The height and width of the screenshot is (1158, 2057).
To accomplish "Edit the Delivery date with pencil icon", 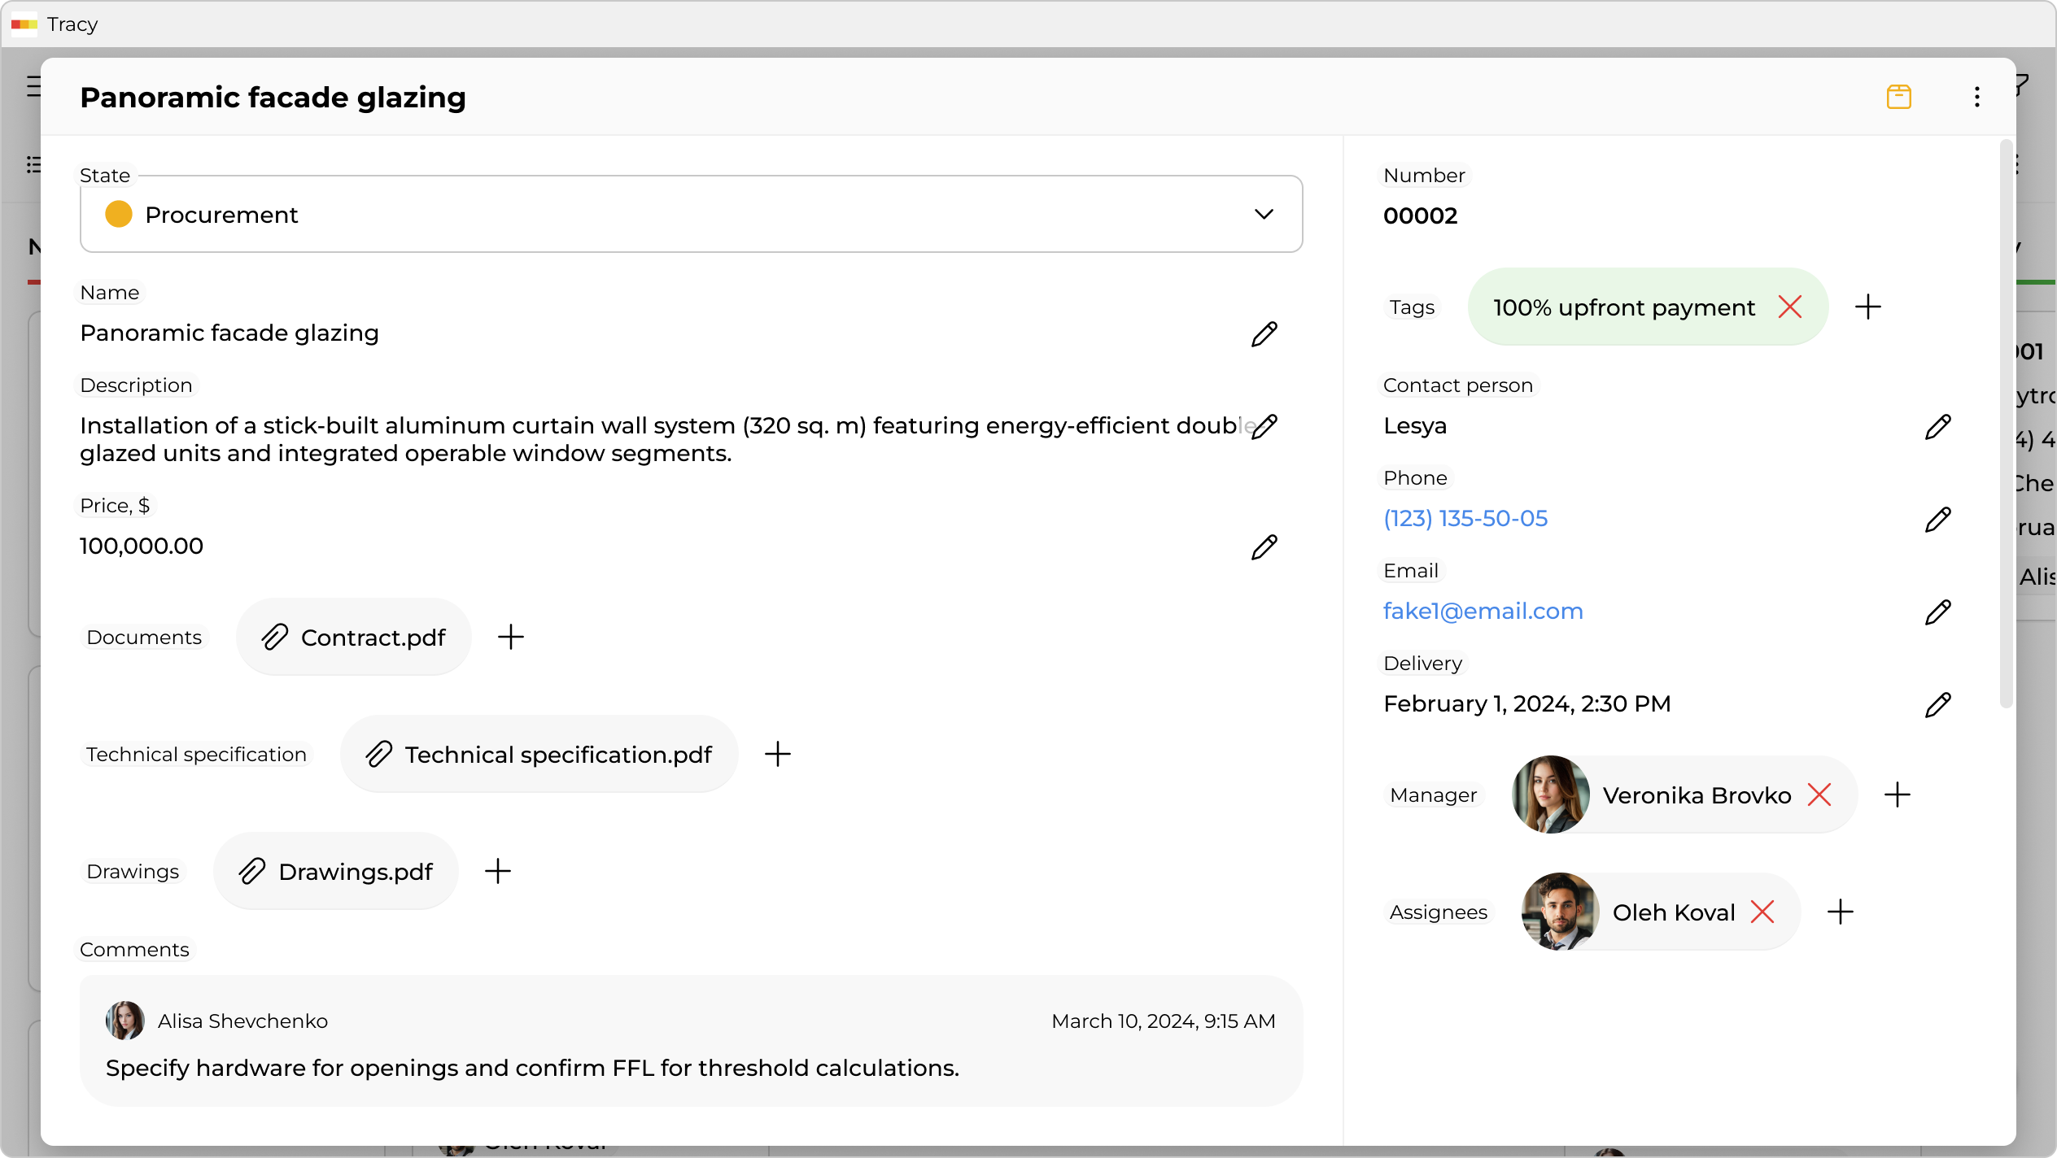I will [1937, 704].
